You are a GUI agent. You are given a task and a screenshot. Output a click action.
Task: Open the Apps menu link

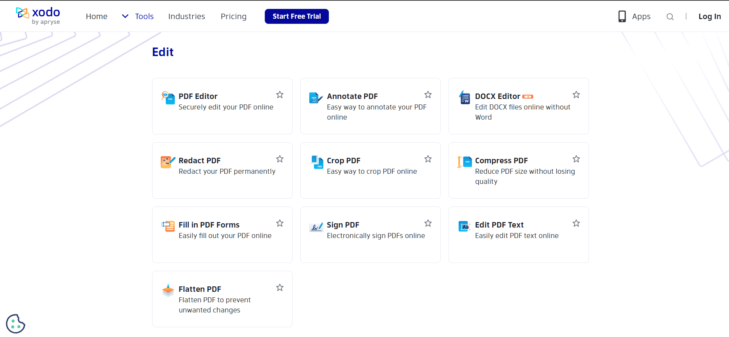[x=641, y=16]
